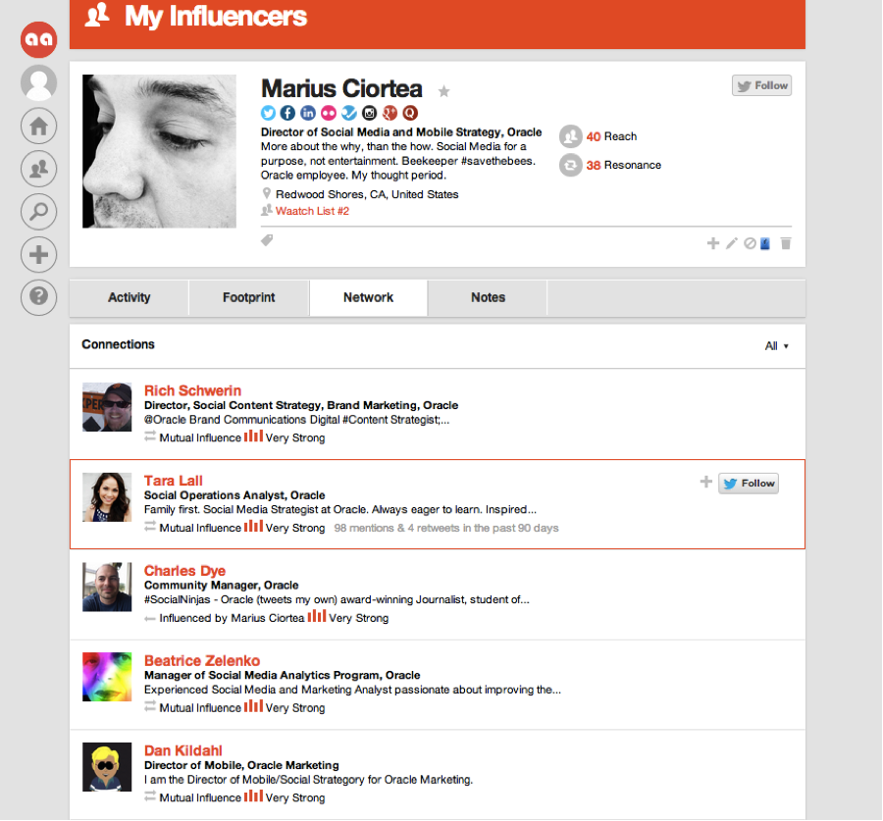This screenshot has width=883, height=821.
Task: Open the 'All' connections filter dropdown
Action: pyautogui.click(x=777, y=345)
